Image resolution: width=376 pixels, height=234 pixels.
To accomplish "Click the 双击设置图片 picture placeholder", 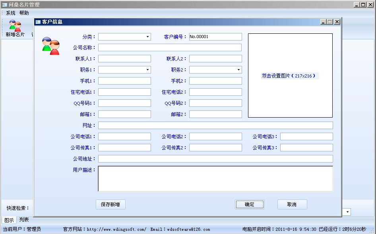I will pyautogui.click(x=290, y=75).
